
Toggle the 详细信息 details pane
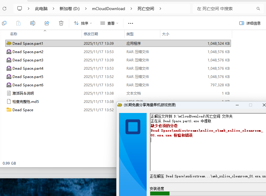pos(250,23)
